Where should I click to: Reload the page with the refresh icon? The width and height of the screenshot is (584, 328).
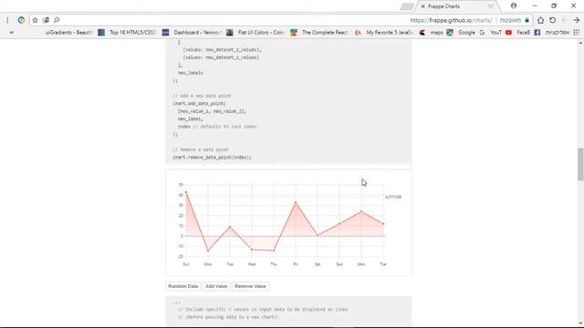pyautogui.click(x=552, y=20)
